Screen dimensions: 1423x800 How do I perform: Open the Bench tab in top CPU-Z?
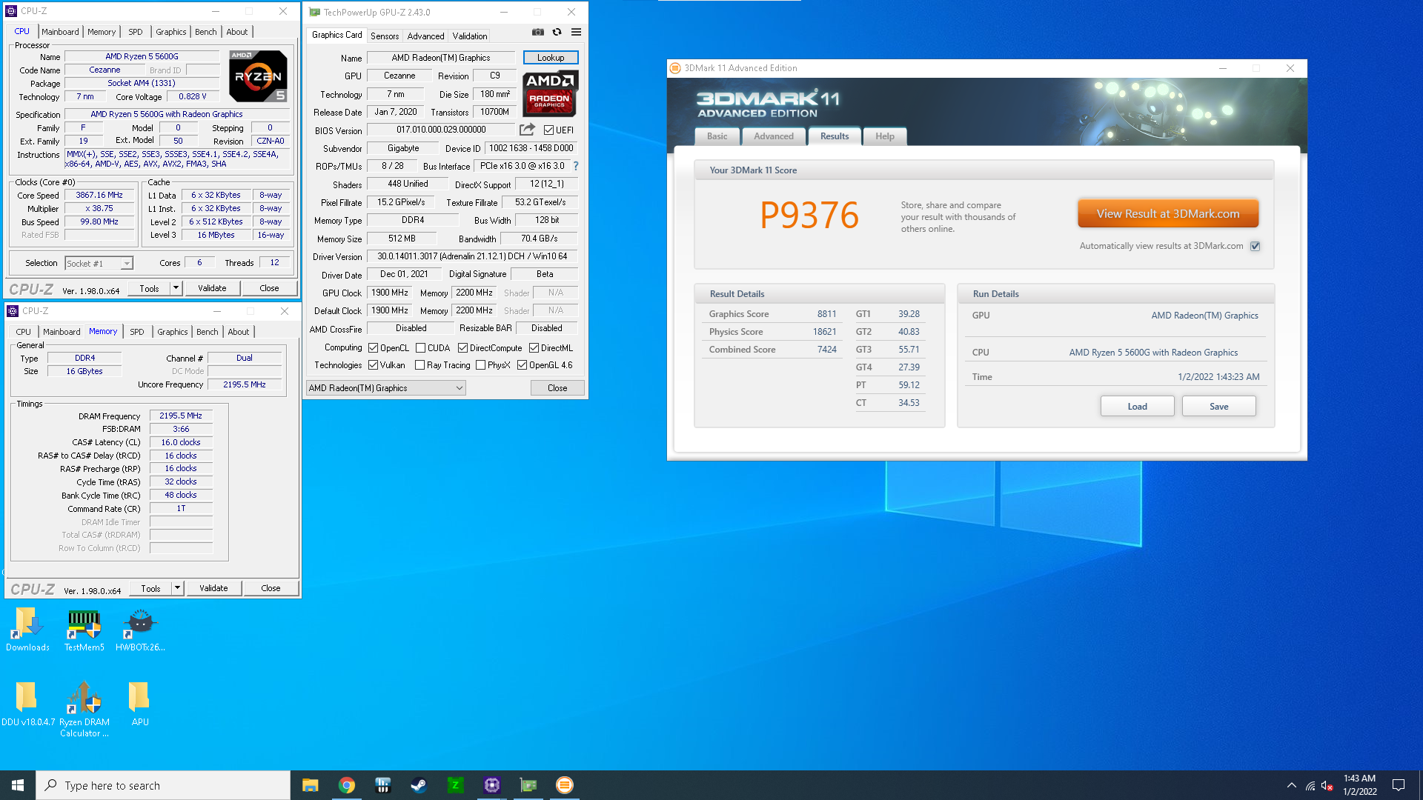point(205,32)
